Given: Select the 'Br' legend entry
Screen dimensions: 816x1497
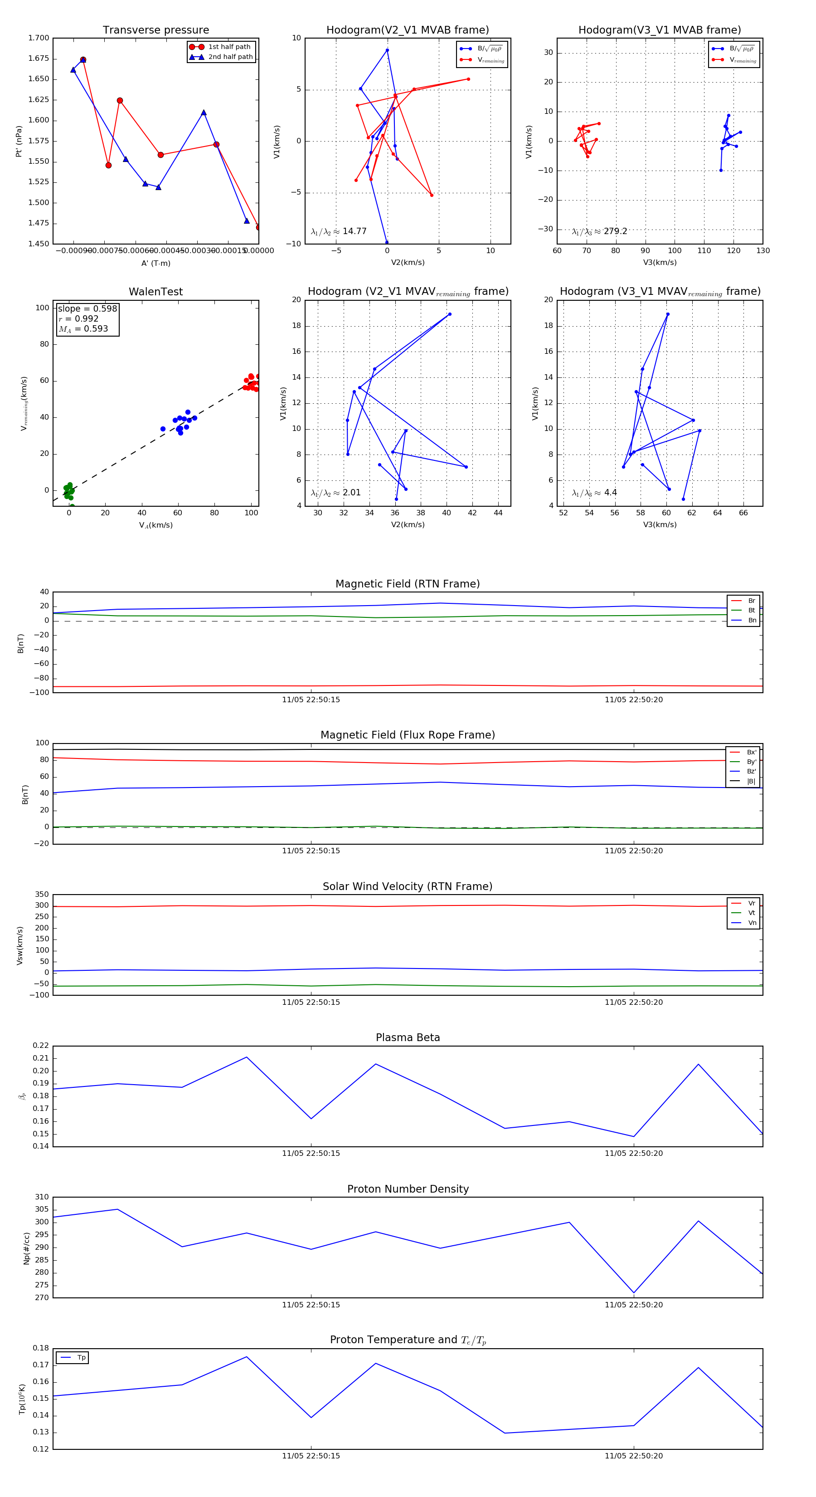Looking at the screenshot, I should tap(743, 601).
